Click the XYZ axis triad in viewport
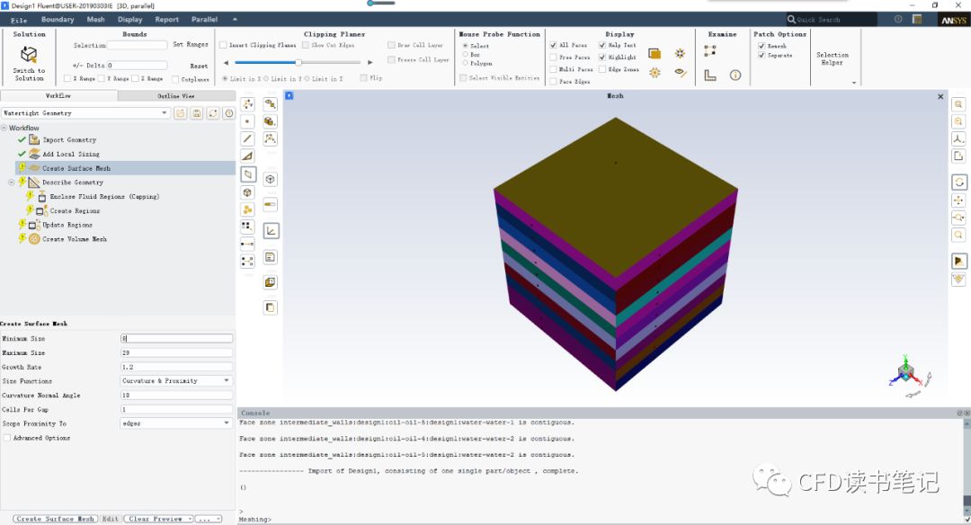Viewport: 971px width, 525px height. click(908, 373)
